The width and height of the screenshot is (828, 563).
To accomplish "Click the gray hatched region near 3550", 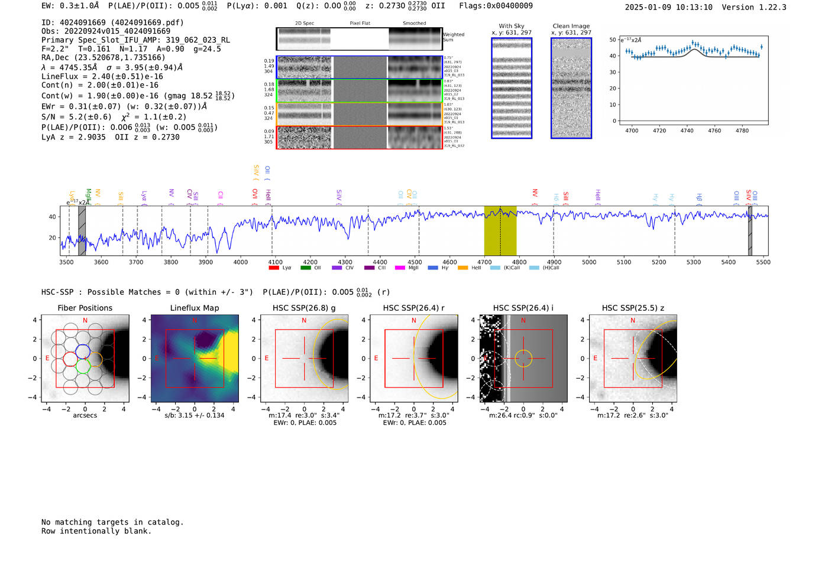I will [82, 230].
